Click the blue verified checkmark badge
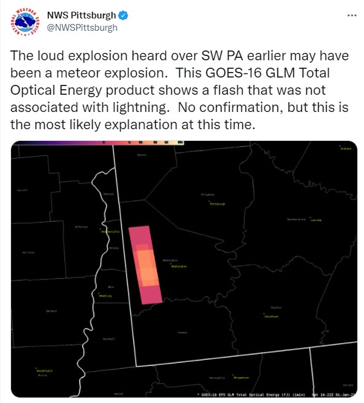Screen dimensions: 364x403 coord(123,15)
